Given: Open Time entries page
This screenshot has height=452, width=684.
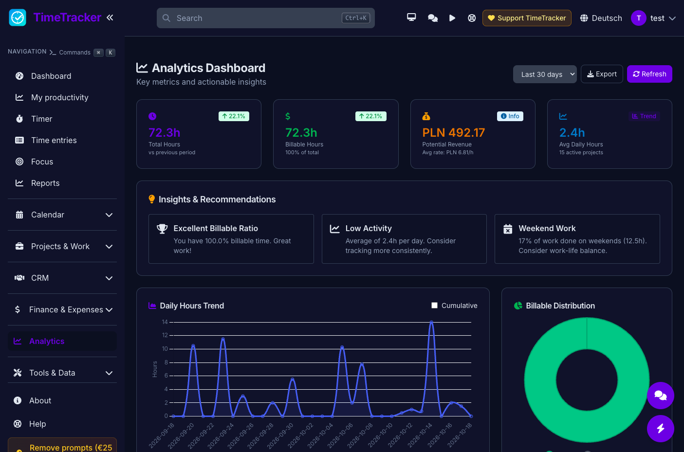Looking at the screenshot, I should [x=62, y=140].
